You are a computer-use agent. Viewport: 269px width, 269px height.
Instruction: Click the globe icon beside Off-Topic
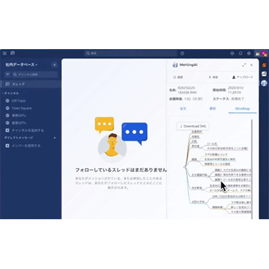[7, 101]
